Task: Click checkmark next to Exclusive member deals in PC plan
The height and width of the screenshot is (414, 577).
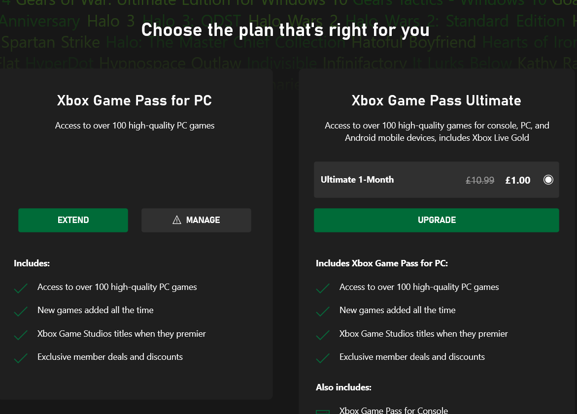Action: (21, 358)
